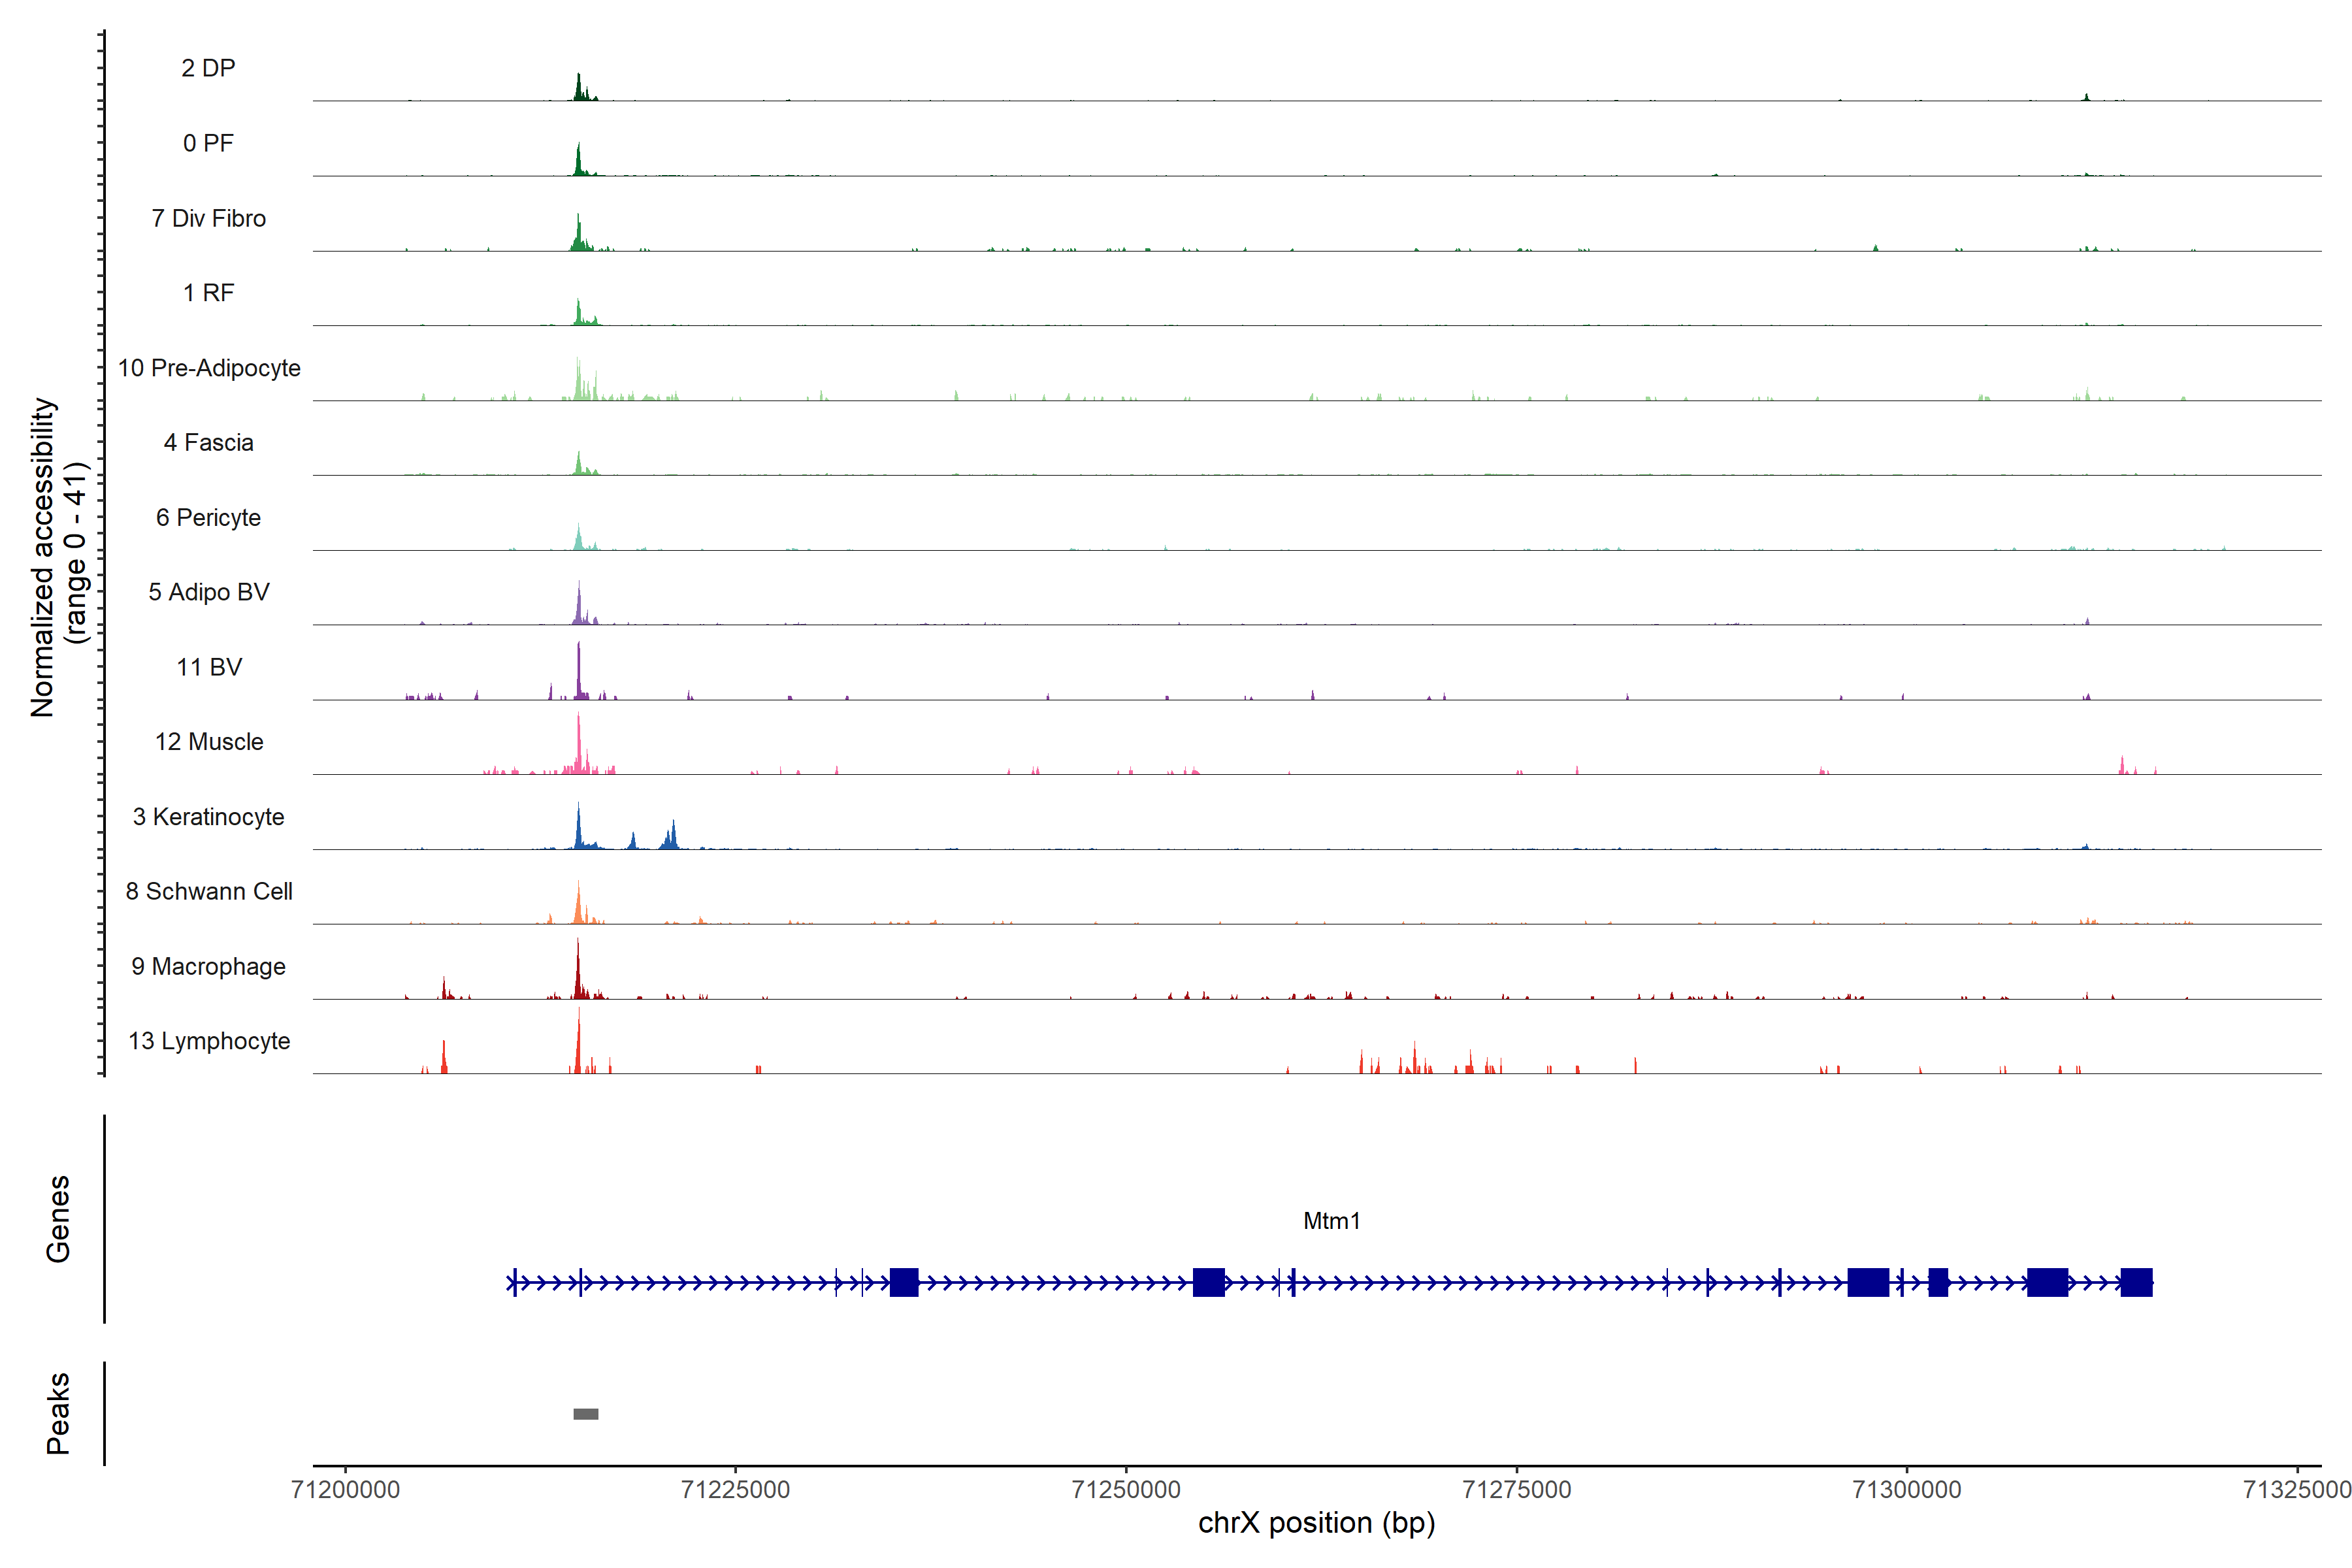Click the Mtm1 gene name label
Viewport: 2352px width, 1568px height.
[x=1331, y=1221]
